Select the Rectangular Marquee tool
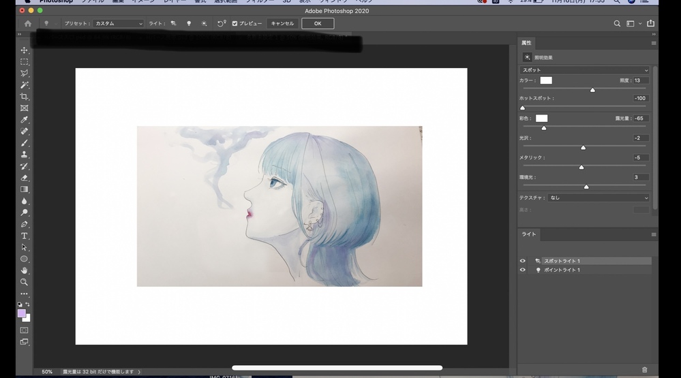Screen dimensions: 681x378 tap(25, 62)
